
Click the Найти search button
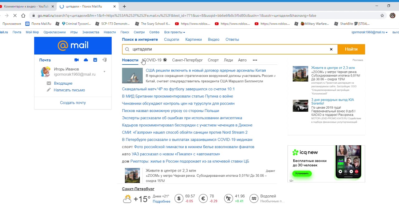click(x=351, y=49)
